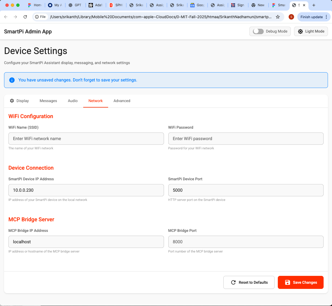
Task: Click the back navigation arrow
Action: (5, 17)
